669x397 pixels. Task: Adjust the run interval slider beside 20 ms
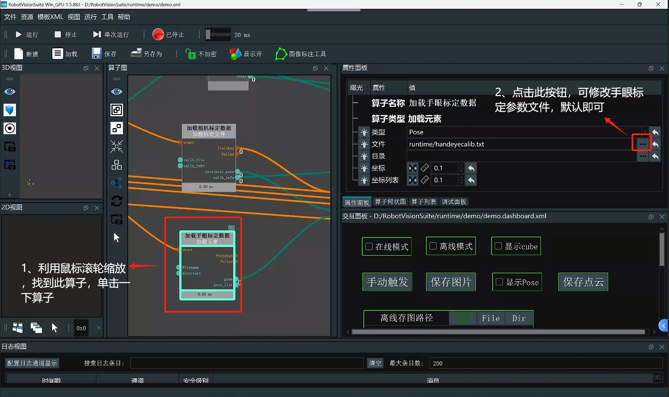tap(218, 34)
